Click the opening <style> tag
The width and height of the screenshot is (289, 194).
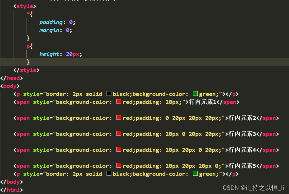pos(25,6)
